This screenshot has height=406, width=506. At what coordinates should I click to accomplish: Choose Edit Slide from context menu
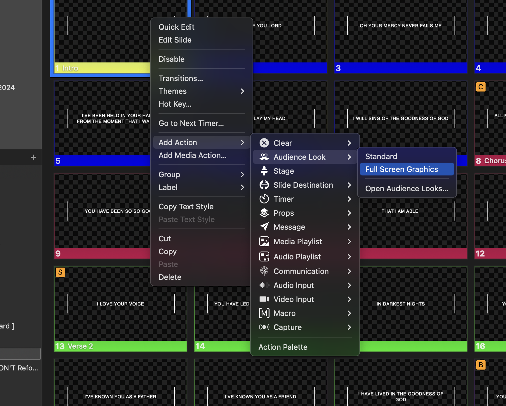pos(201,40)
